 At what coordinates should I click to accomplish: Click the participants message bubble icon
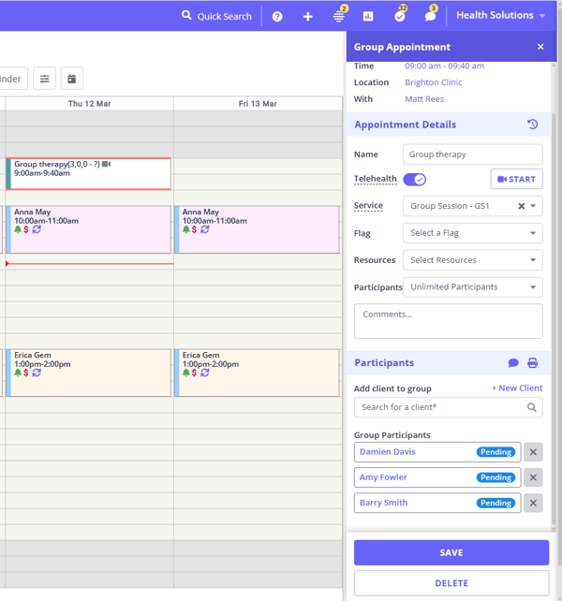513,363
